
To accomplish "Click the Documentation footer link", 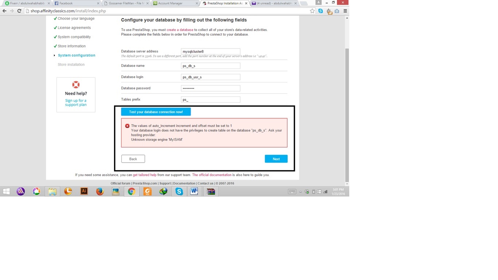I will pyautogui.click(x=184, y=183).
